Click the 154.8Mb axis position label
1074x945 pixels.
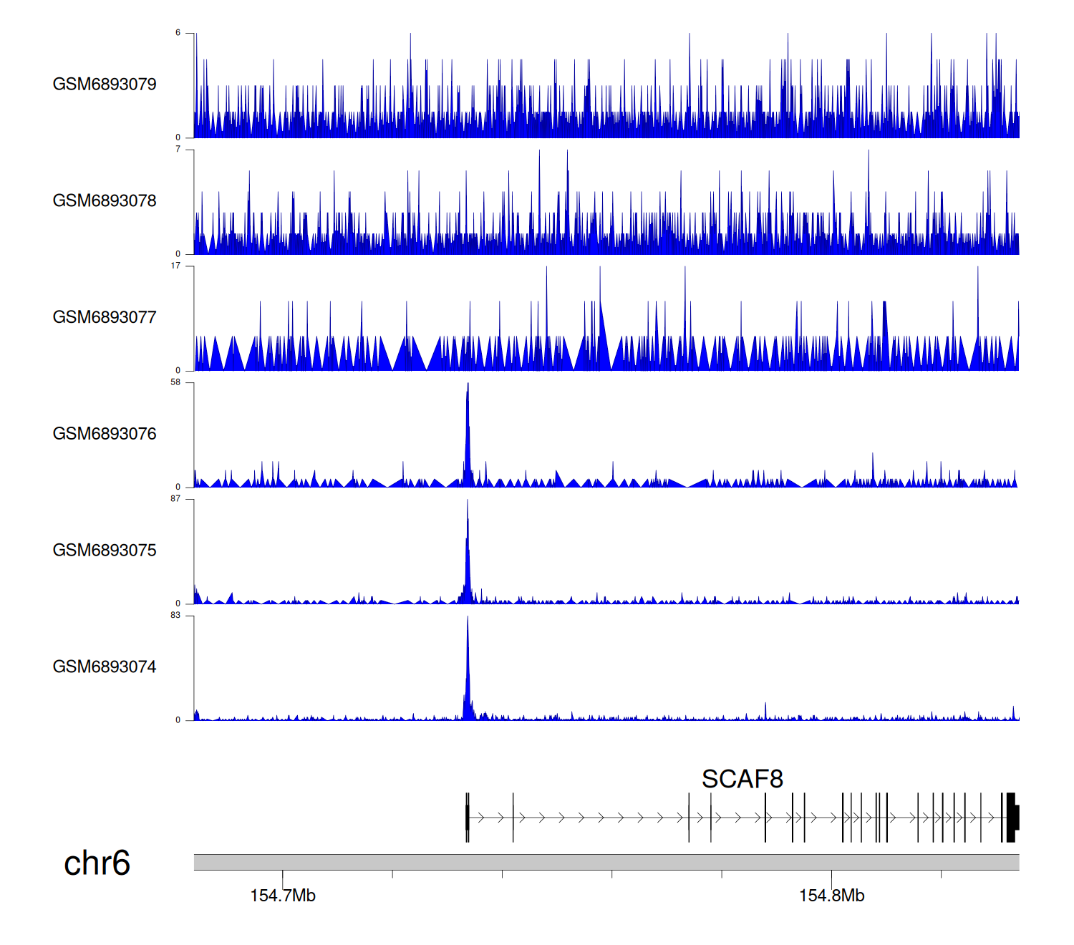tap(831, 896)
